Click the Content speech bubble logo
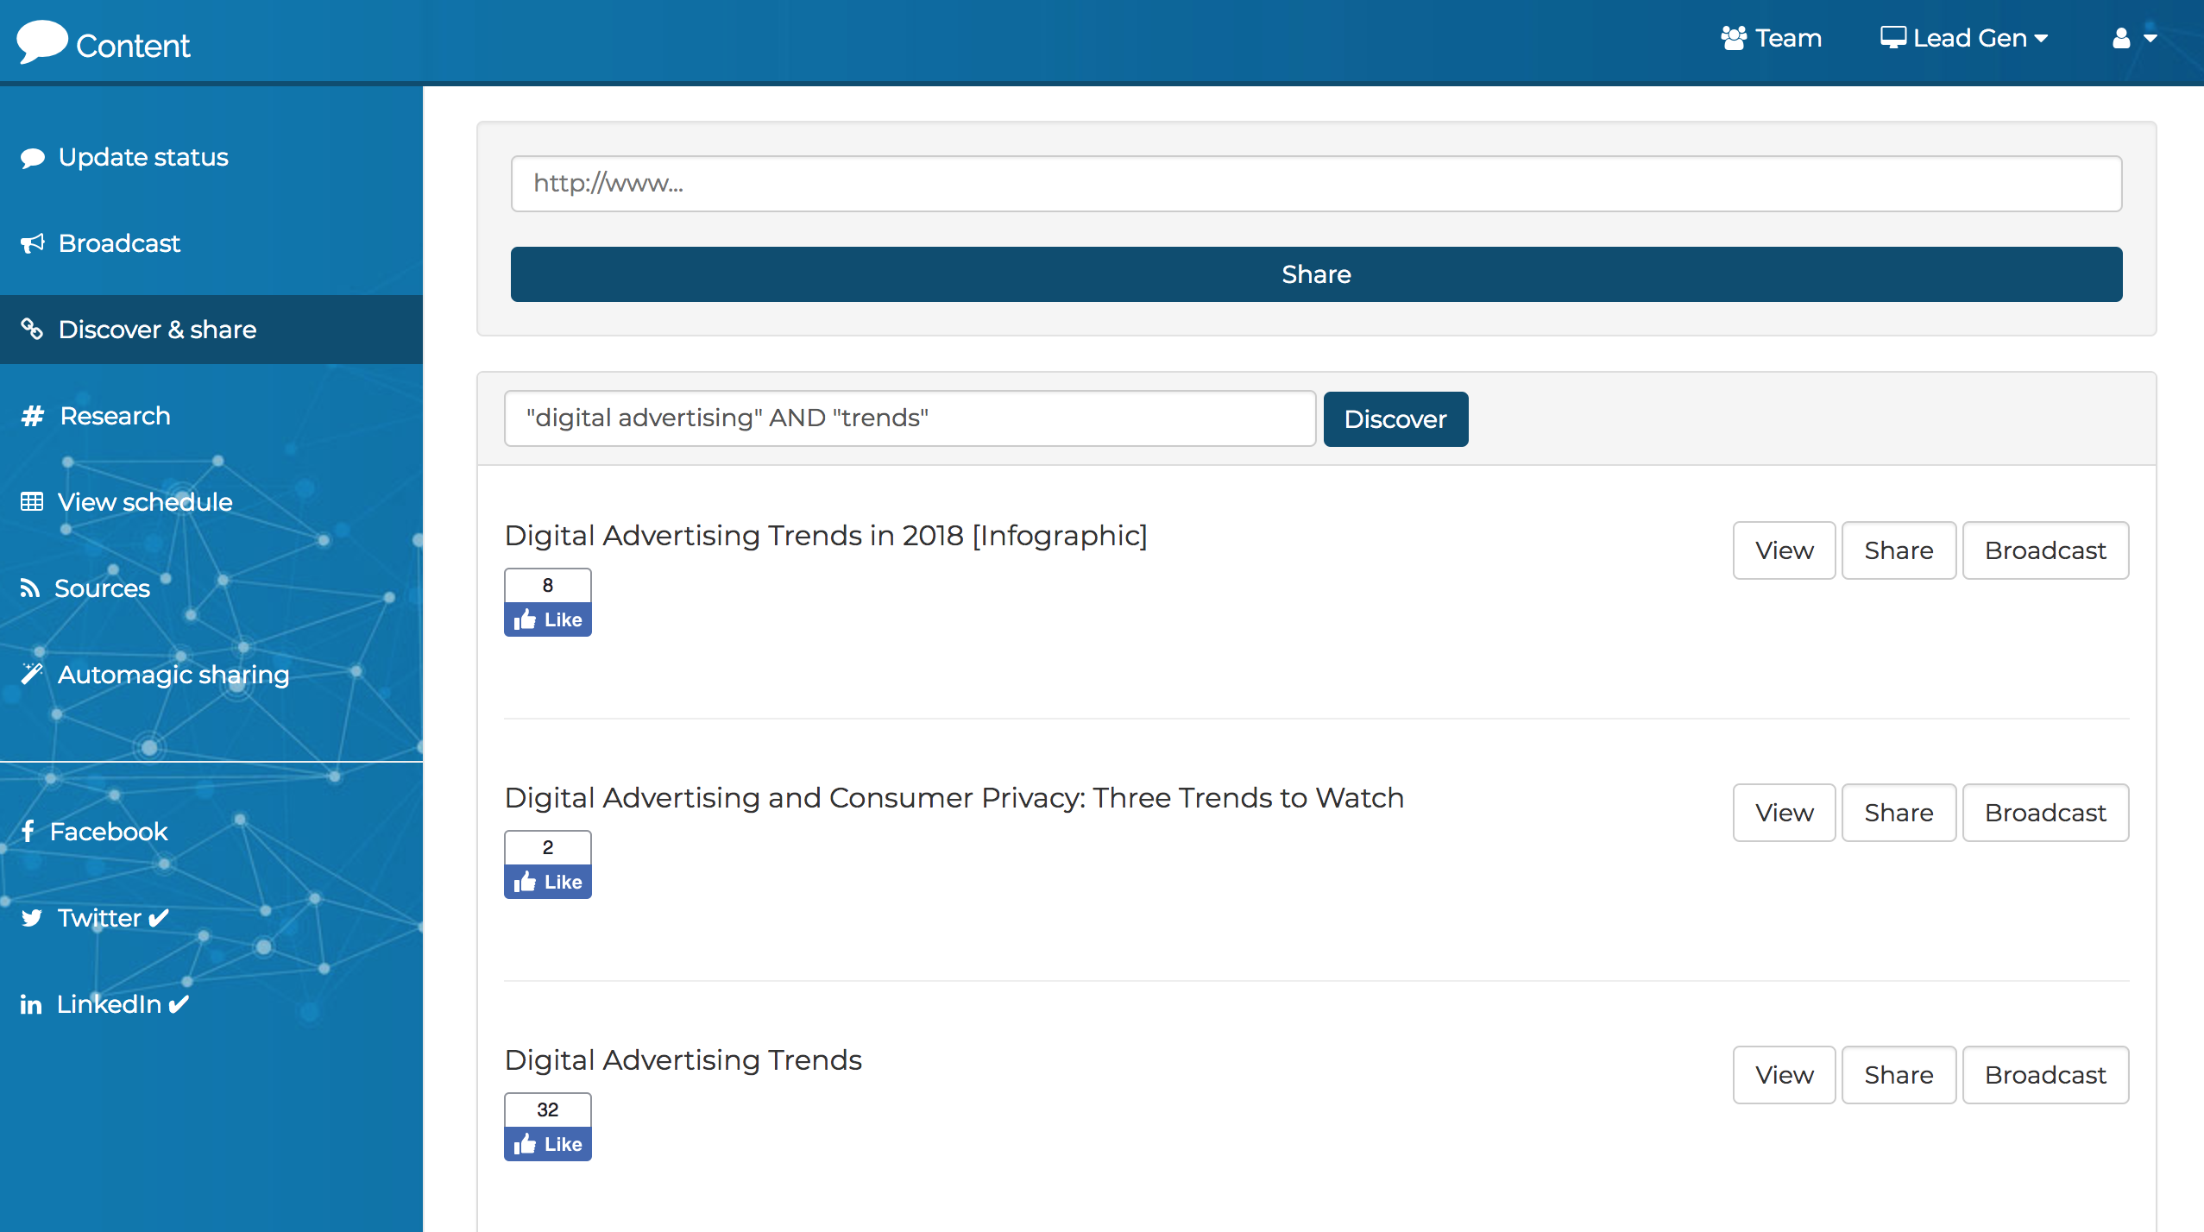The width and height of the screenshot is (2204, 1232). 41,41
